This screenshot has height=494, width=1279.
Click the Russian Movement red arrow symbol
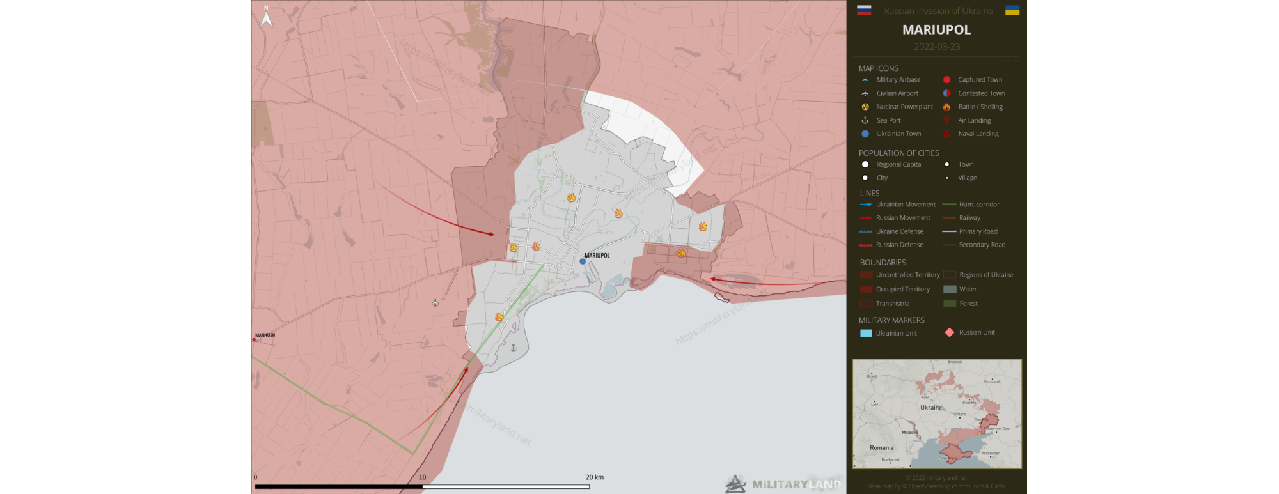866,218
